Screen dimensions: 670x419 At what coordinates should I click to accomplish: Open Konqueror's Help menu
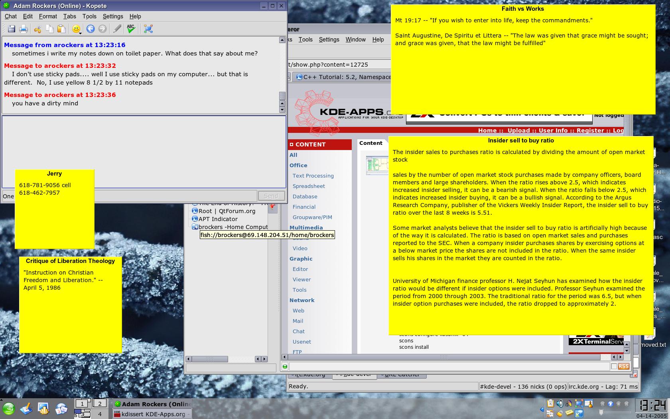(378, 40)
